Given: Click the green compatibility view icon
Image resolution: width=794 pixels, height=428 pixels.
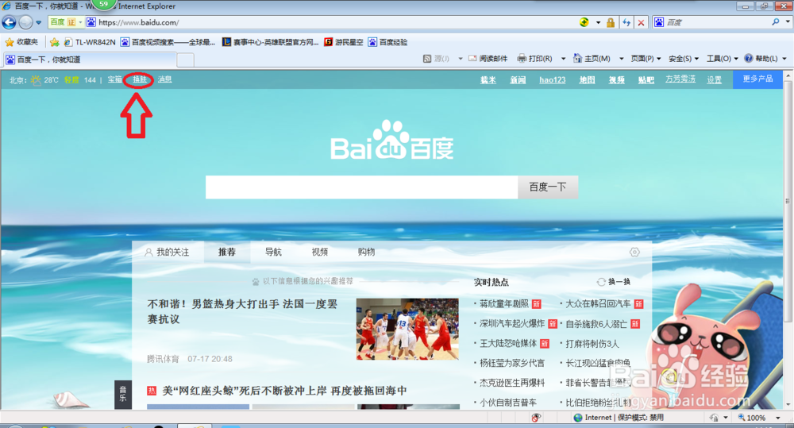Looking at the screenshot, I should [x=584, y=22].
